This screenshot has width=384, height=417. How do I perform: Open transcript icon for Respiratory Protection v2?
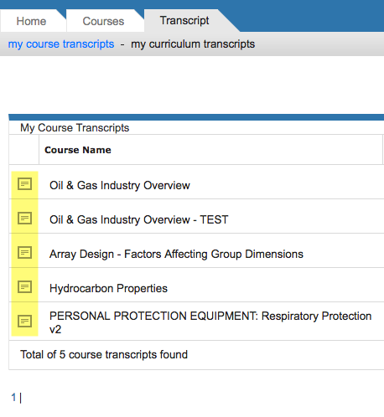click(24, 322)
